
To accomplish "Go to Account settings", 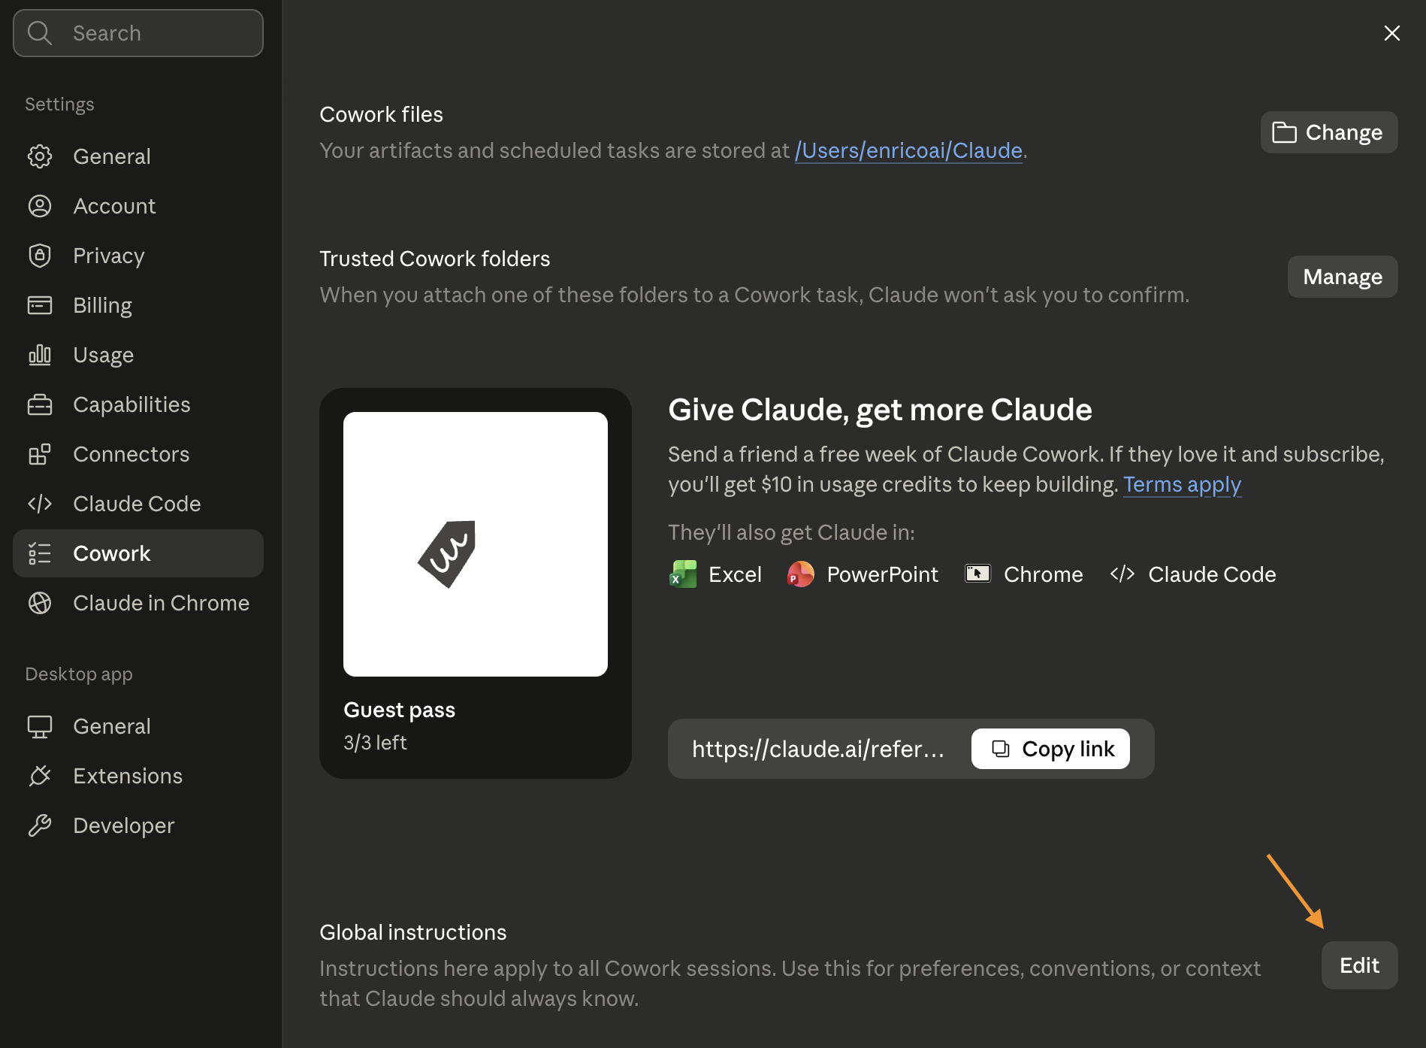I will click(x=138, y=206).
